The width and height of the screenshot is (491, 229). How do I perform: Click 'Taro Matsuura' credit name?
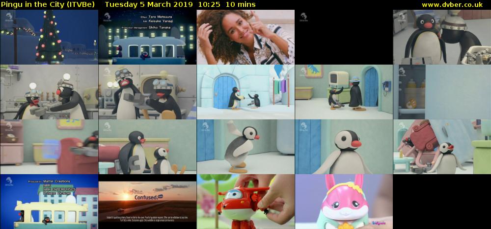click(x=160, y=17)
